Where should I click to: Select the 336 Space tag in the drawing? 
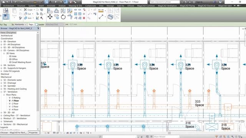click(x=81, y=67)
